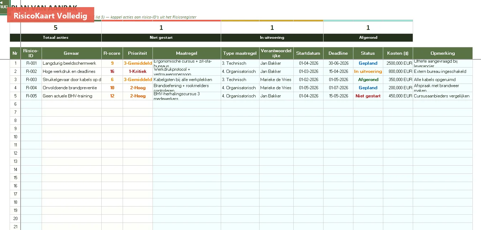Select 'In uitvoering' status in R-002 row

(368, 71)
